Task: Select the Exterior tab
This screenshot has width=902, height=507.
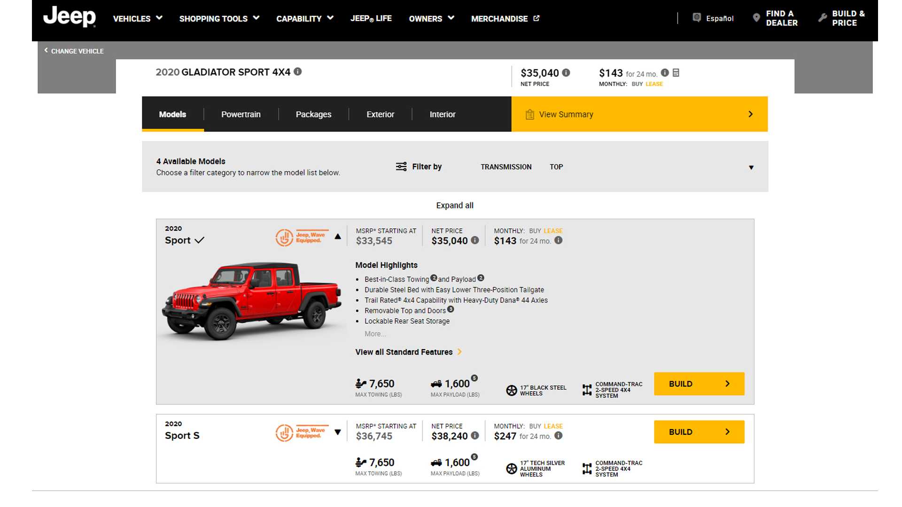Action: [x=380, y=114]
